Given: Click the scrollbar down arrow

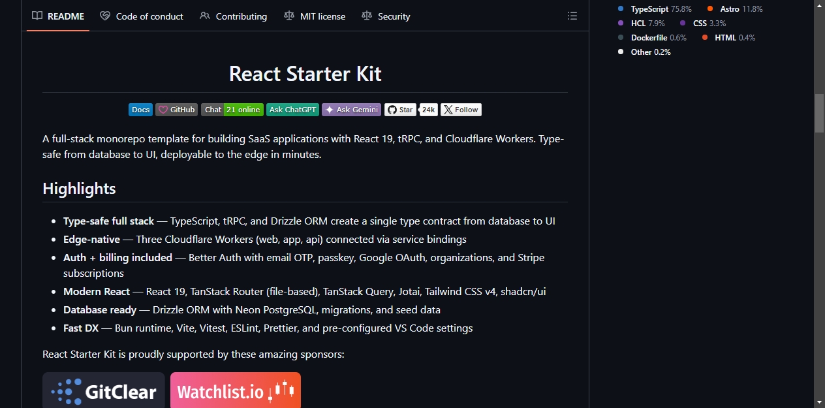Looking at the screenshot, I should pos(819,401).
